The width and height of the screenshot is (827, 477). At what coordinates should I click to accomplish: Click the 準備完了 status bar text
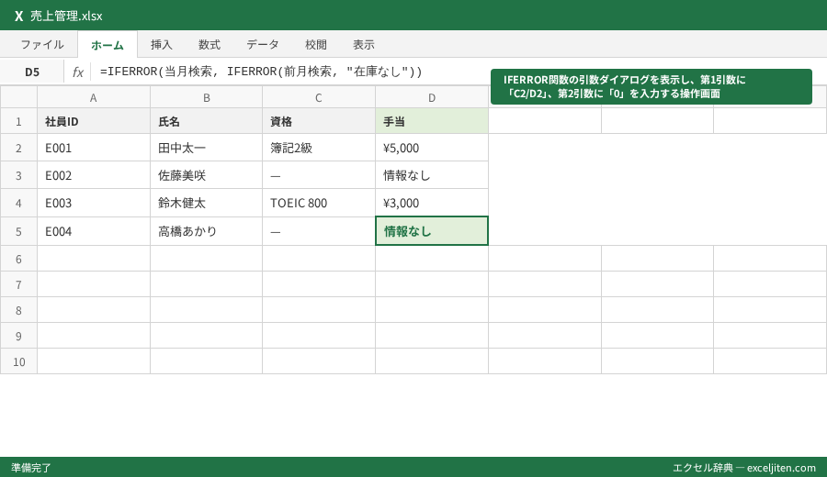31,468
